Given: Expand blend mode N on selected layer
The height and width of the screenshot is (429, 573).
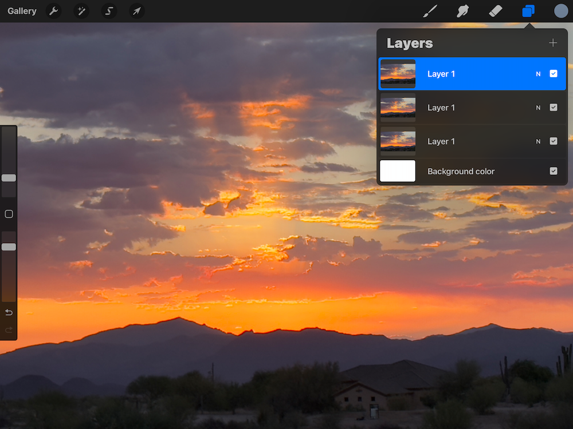Looking at the screenshot, I should [x=538, y=74].
